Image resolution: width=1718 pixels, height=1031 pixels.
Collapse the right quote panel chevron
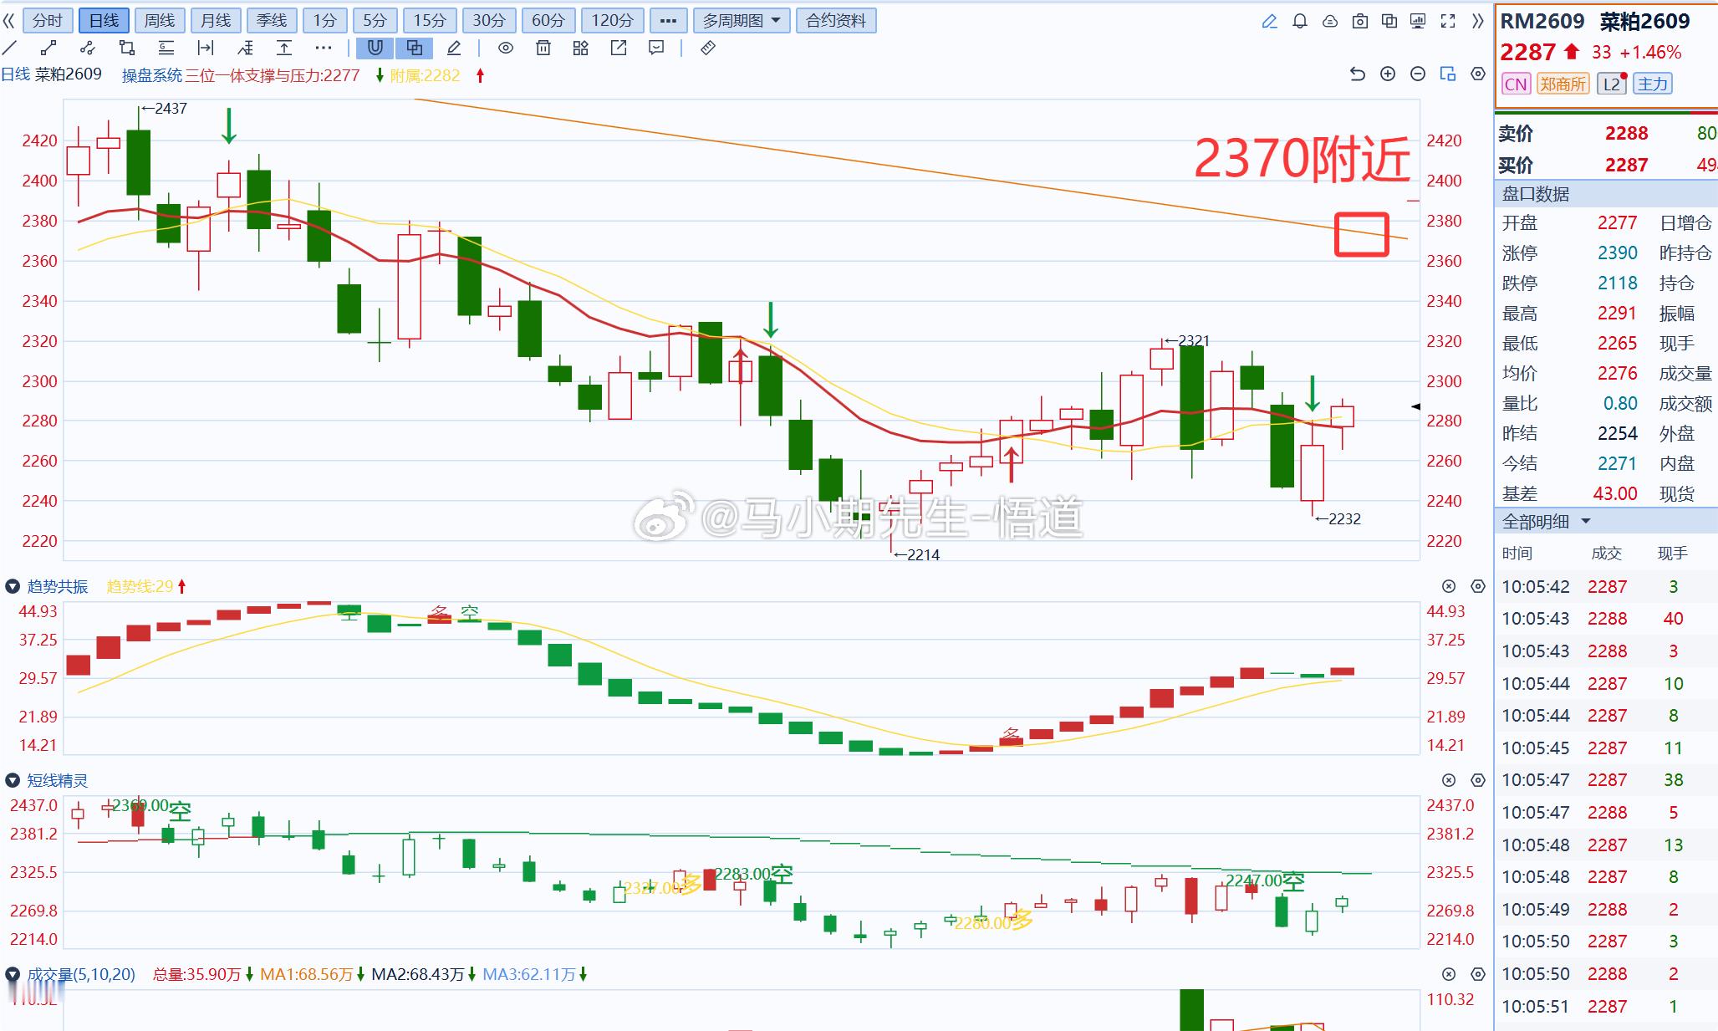tap(1479, 21)
